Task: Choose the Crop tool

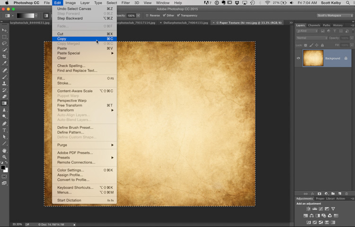Action: (x=4, y=57)
